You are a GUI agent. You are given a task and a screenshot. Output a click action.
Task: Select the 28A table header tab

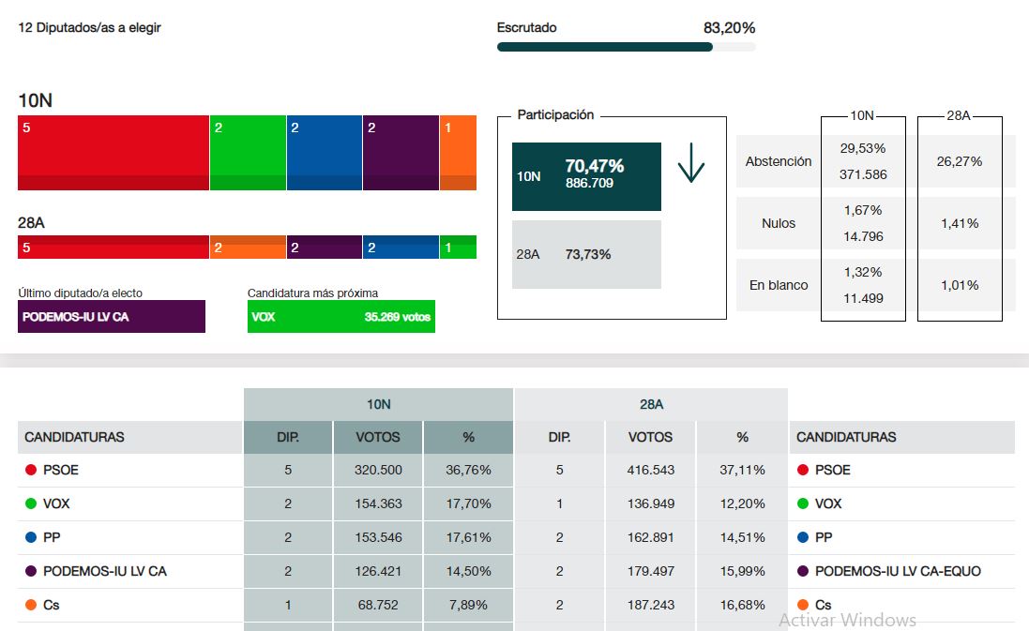coord(651,404)
